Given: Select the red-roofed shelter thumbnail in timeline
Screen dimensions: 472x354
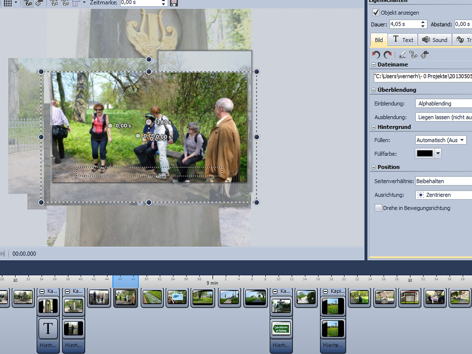Looking at the screenshot, I should pos(409,297).
